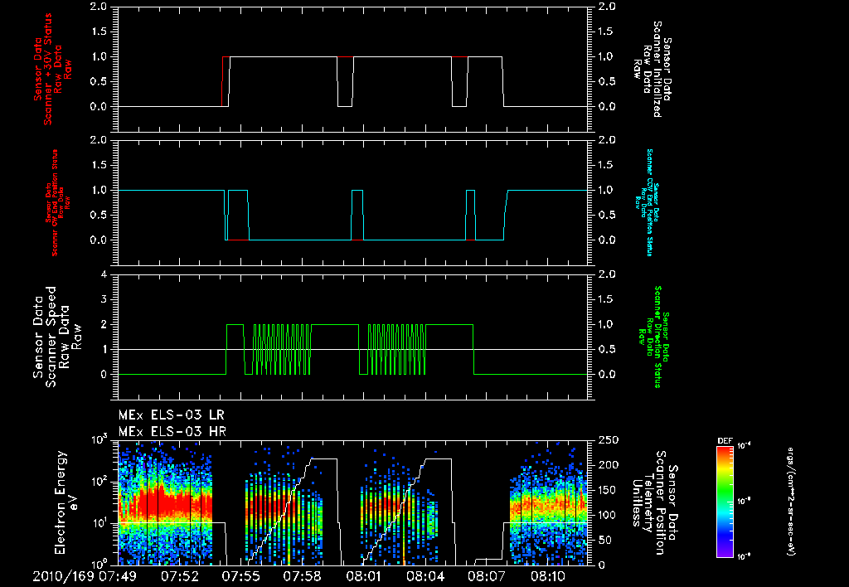This screenshot has height=587, width=849.
Task: Click the '08:01' time axis label
Action: coord(365,576)
